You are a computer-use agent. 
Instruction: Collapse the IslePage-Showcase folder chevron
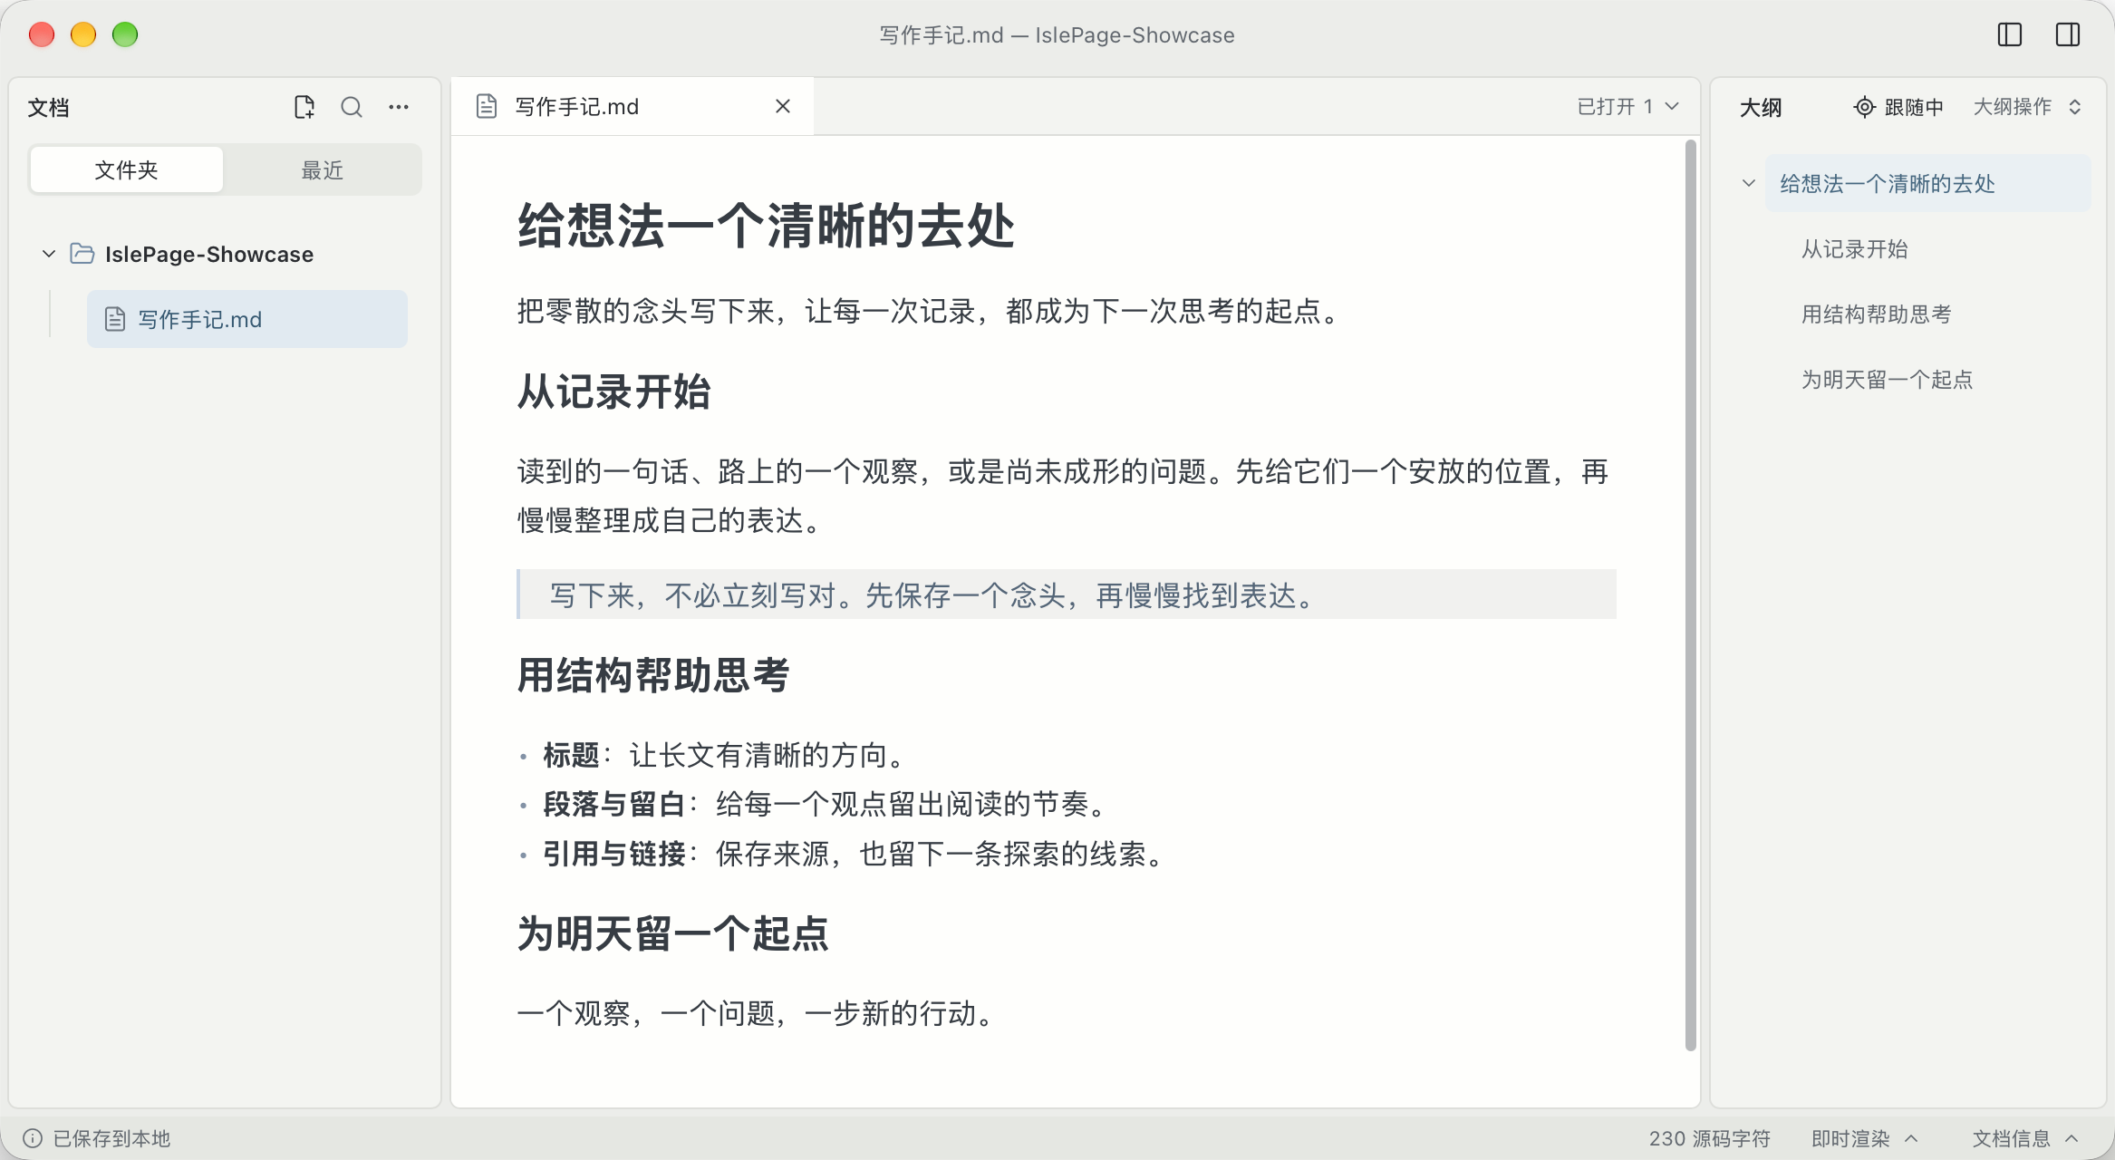49,254
